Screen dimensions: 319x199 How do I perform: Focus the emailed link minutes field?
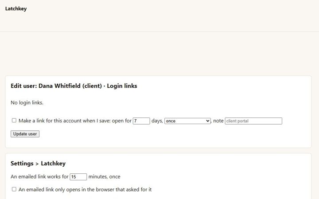click(78, 176)
